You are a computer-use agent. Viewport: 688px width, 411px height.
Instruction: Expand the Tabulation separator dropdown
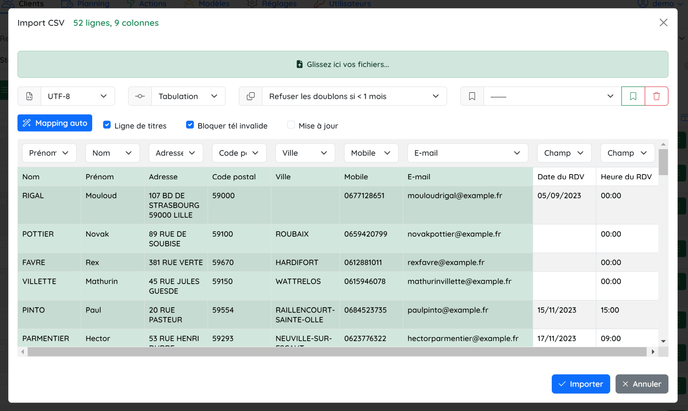click(188, 96)
